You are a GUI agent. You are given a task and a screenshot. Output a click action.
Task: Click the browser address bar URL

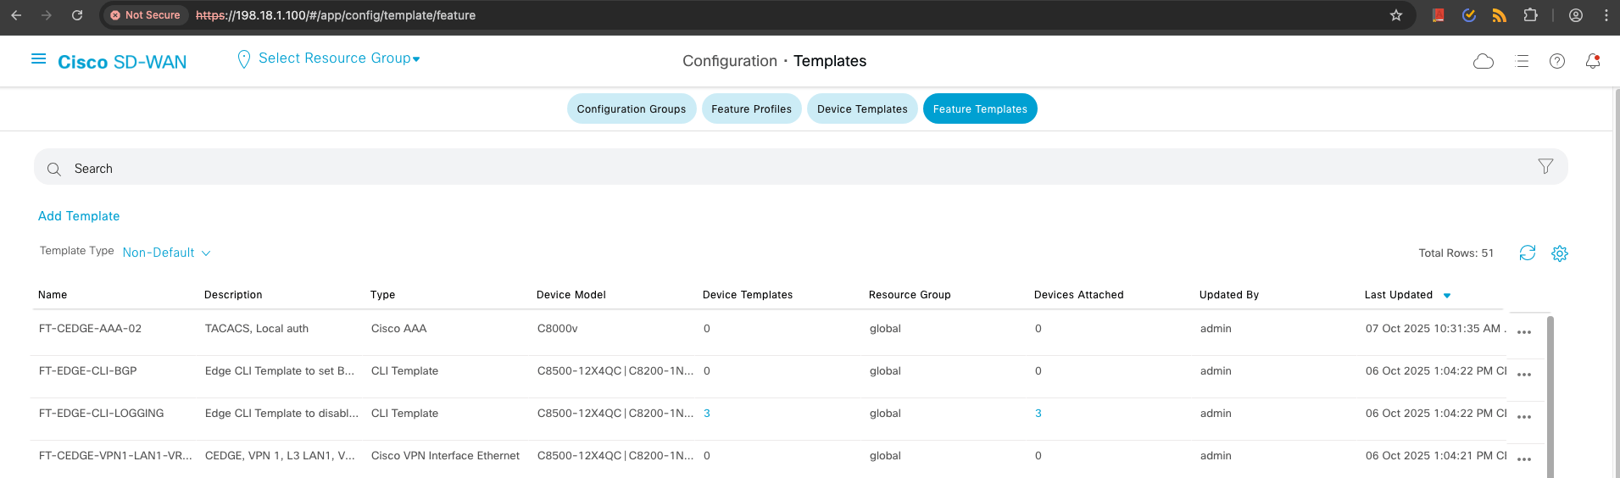[x=336, y=15]
